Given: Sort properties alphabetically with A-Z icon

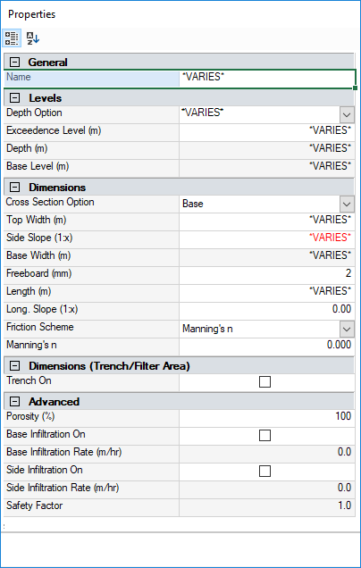Looking at the screenshot, I should (x=33, y=38).
